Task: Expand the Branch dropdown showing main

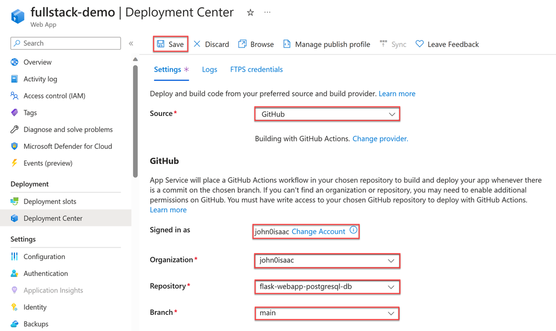Action: (x=327, y=313)
